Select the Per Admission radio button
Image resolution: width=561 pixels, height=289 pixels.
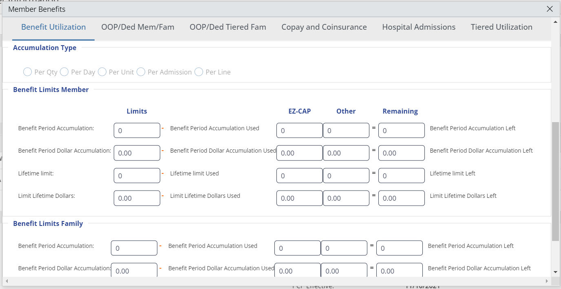tap(141, 72)
